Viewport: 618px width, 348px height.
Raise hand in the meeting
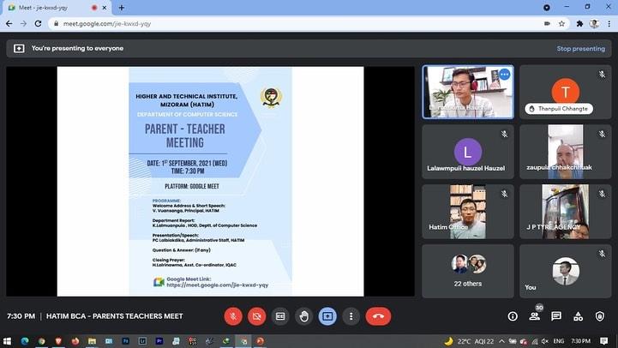click(x=304, y=316)
